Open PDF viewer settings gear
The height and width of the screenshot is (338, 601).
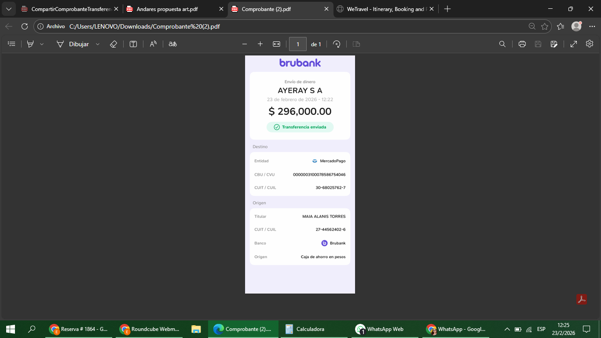pyautogui.click(x=590, y=44)
